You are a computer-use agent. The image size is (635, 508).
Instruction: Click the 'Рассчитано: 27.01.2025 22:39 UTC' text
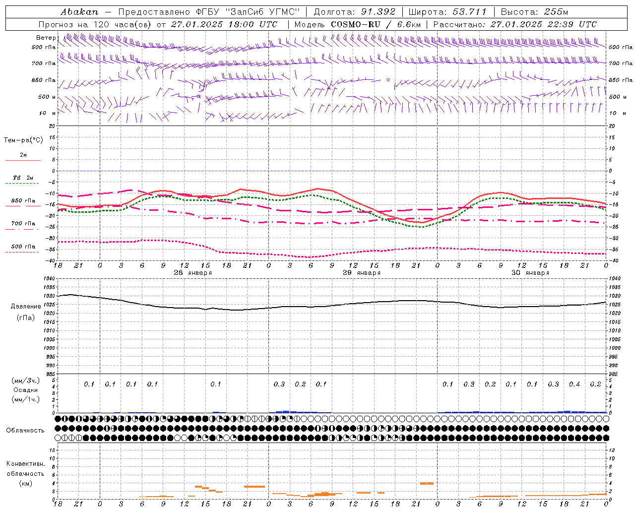(515, 24)
